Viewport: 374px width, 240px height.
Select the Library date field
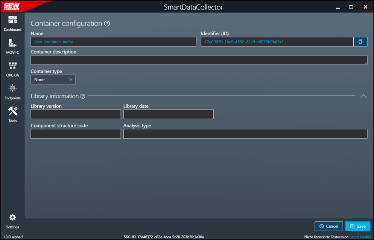coord(168,114)
